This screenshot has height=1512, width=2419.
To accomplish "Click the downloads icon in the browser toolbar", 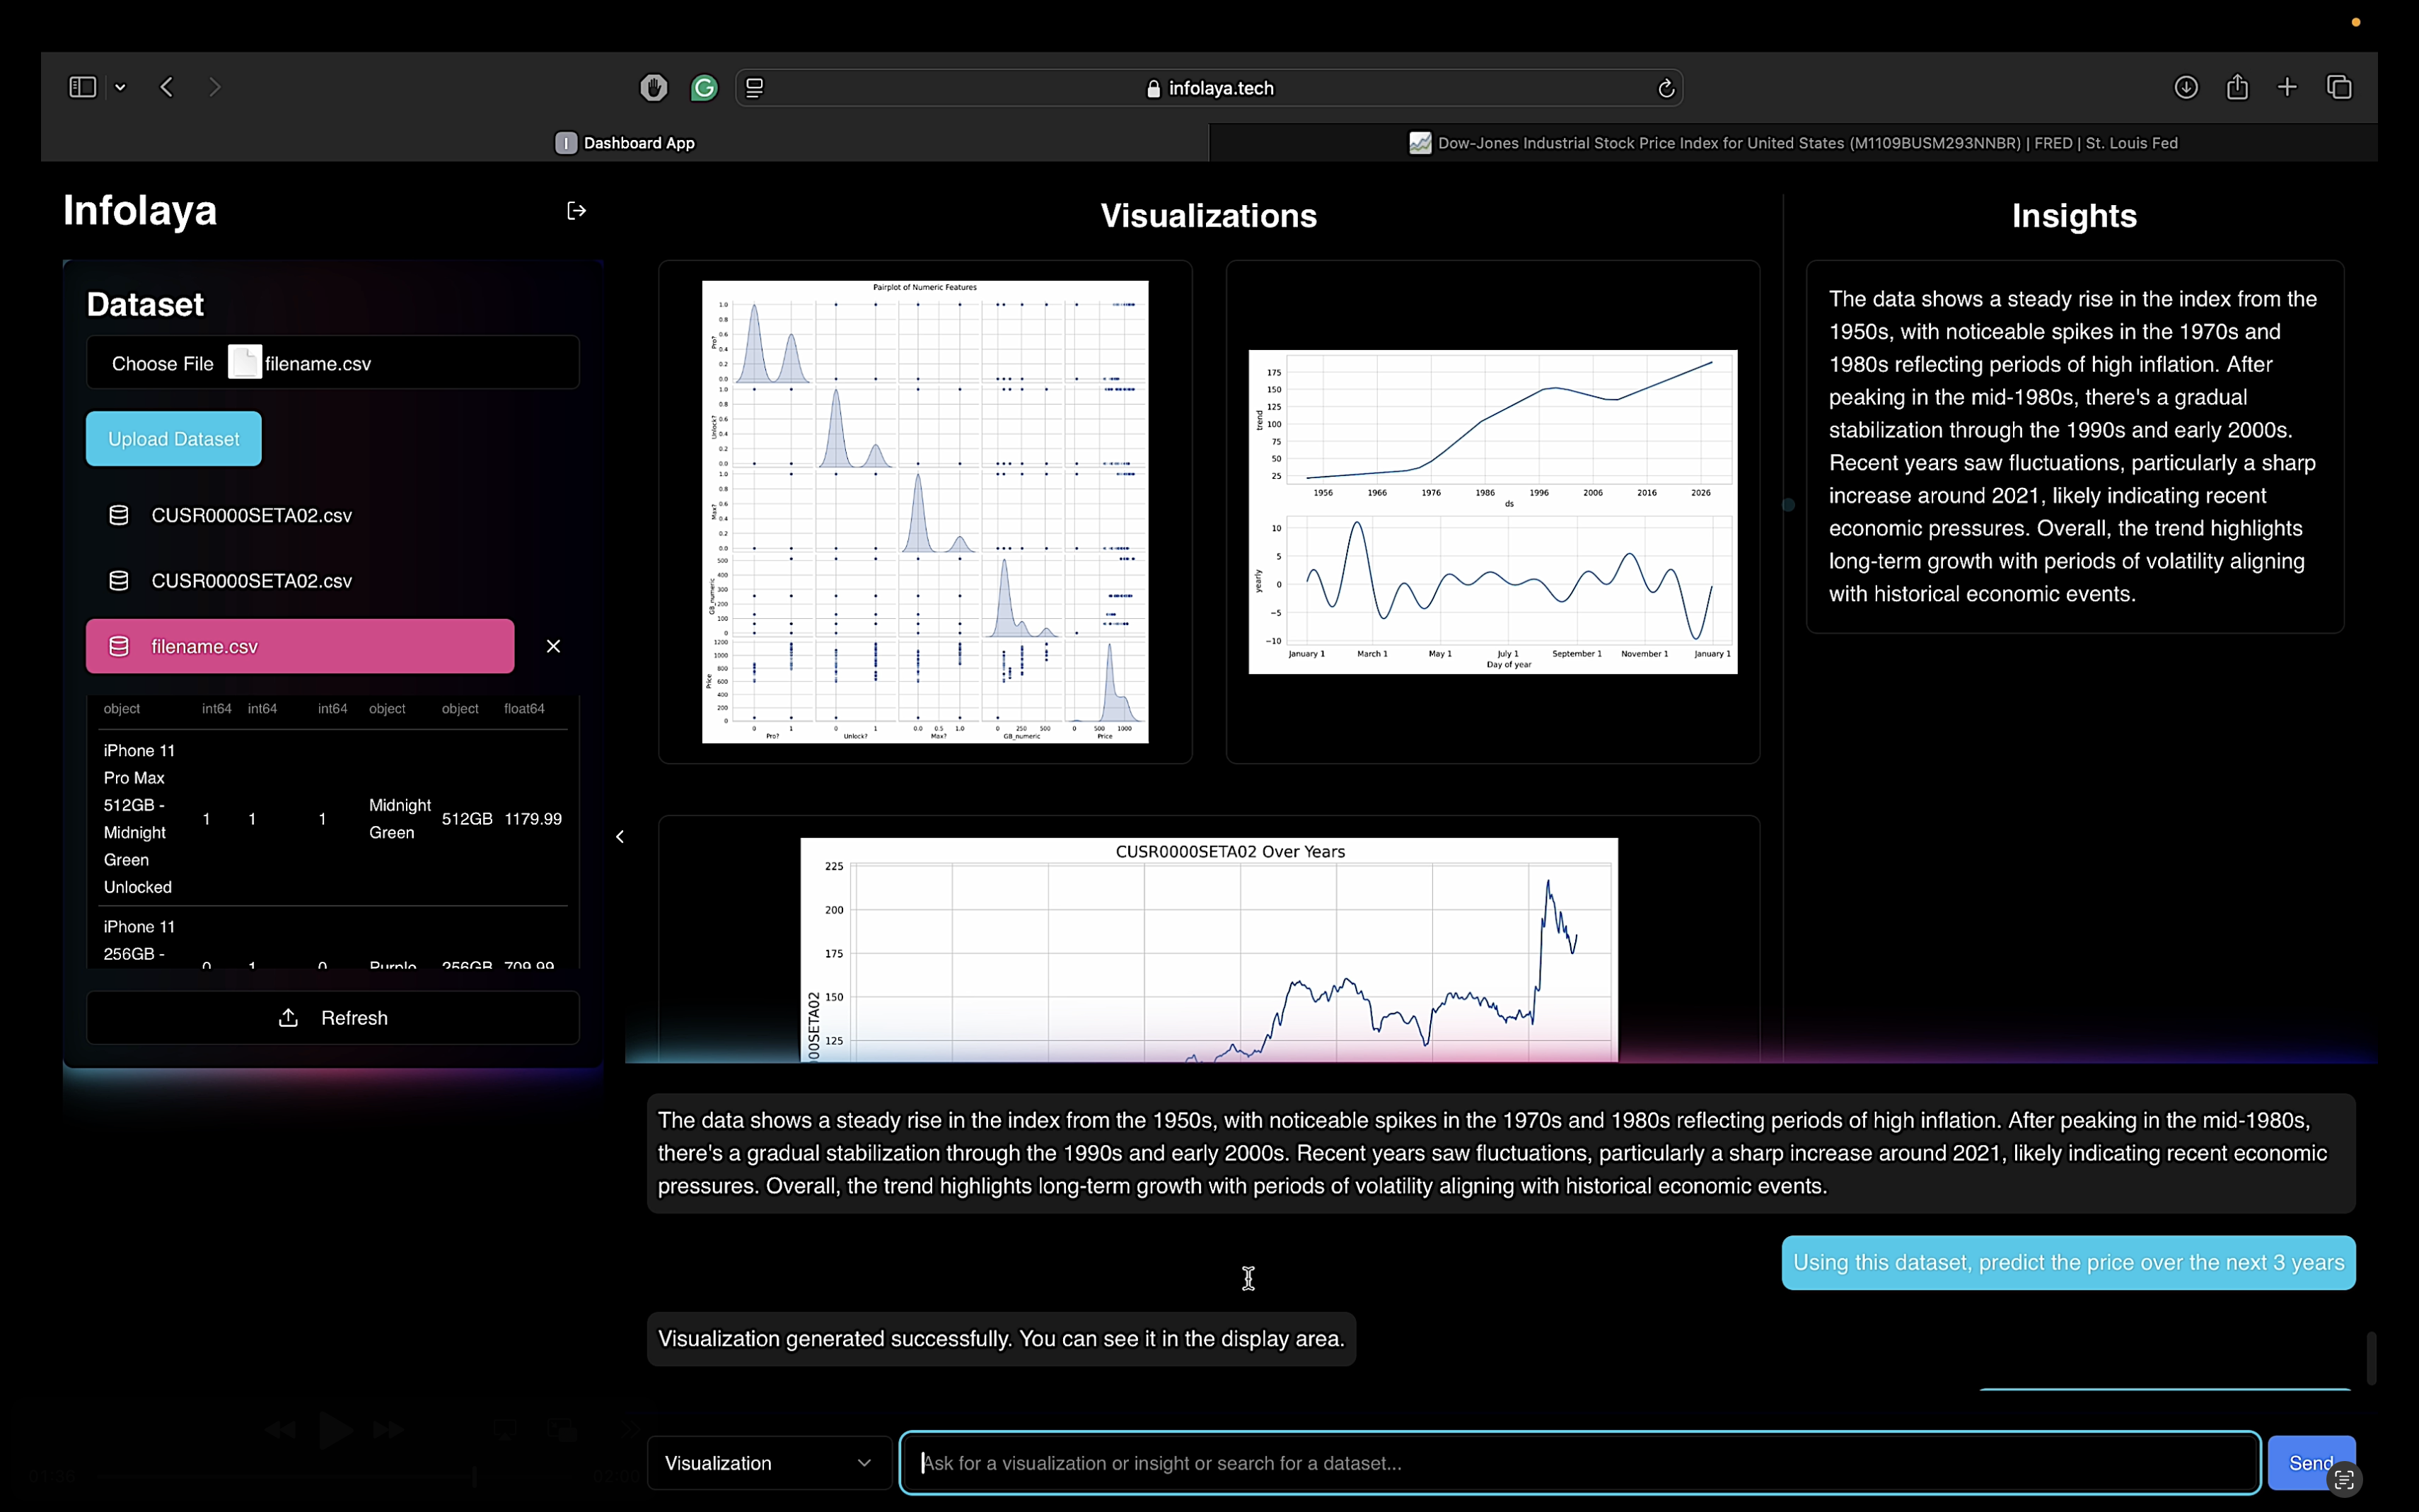I will (2186, 87).
